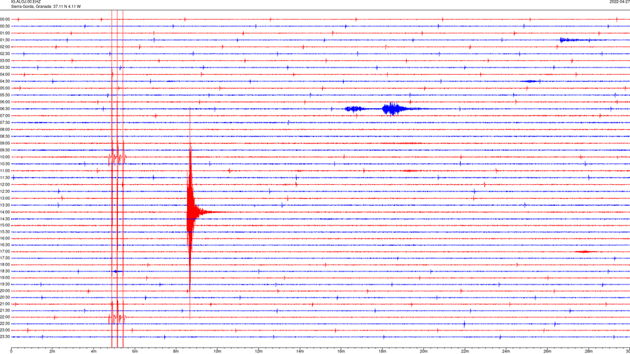Viewport: 630px width, 354px height.
Task: Select the 22:00 trace time label
Action: [x=5, y=317]
